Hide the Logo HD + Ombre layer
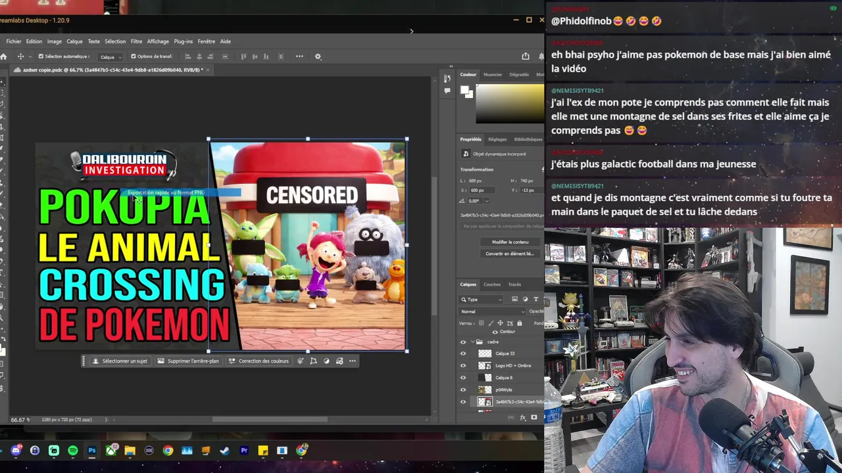 (x=463, y=365)
